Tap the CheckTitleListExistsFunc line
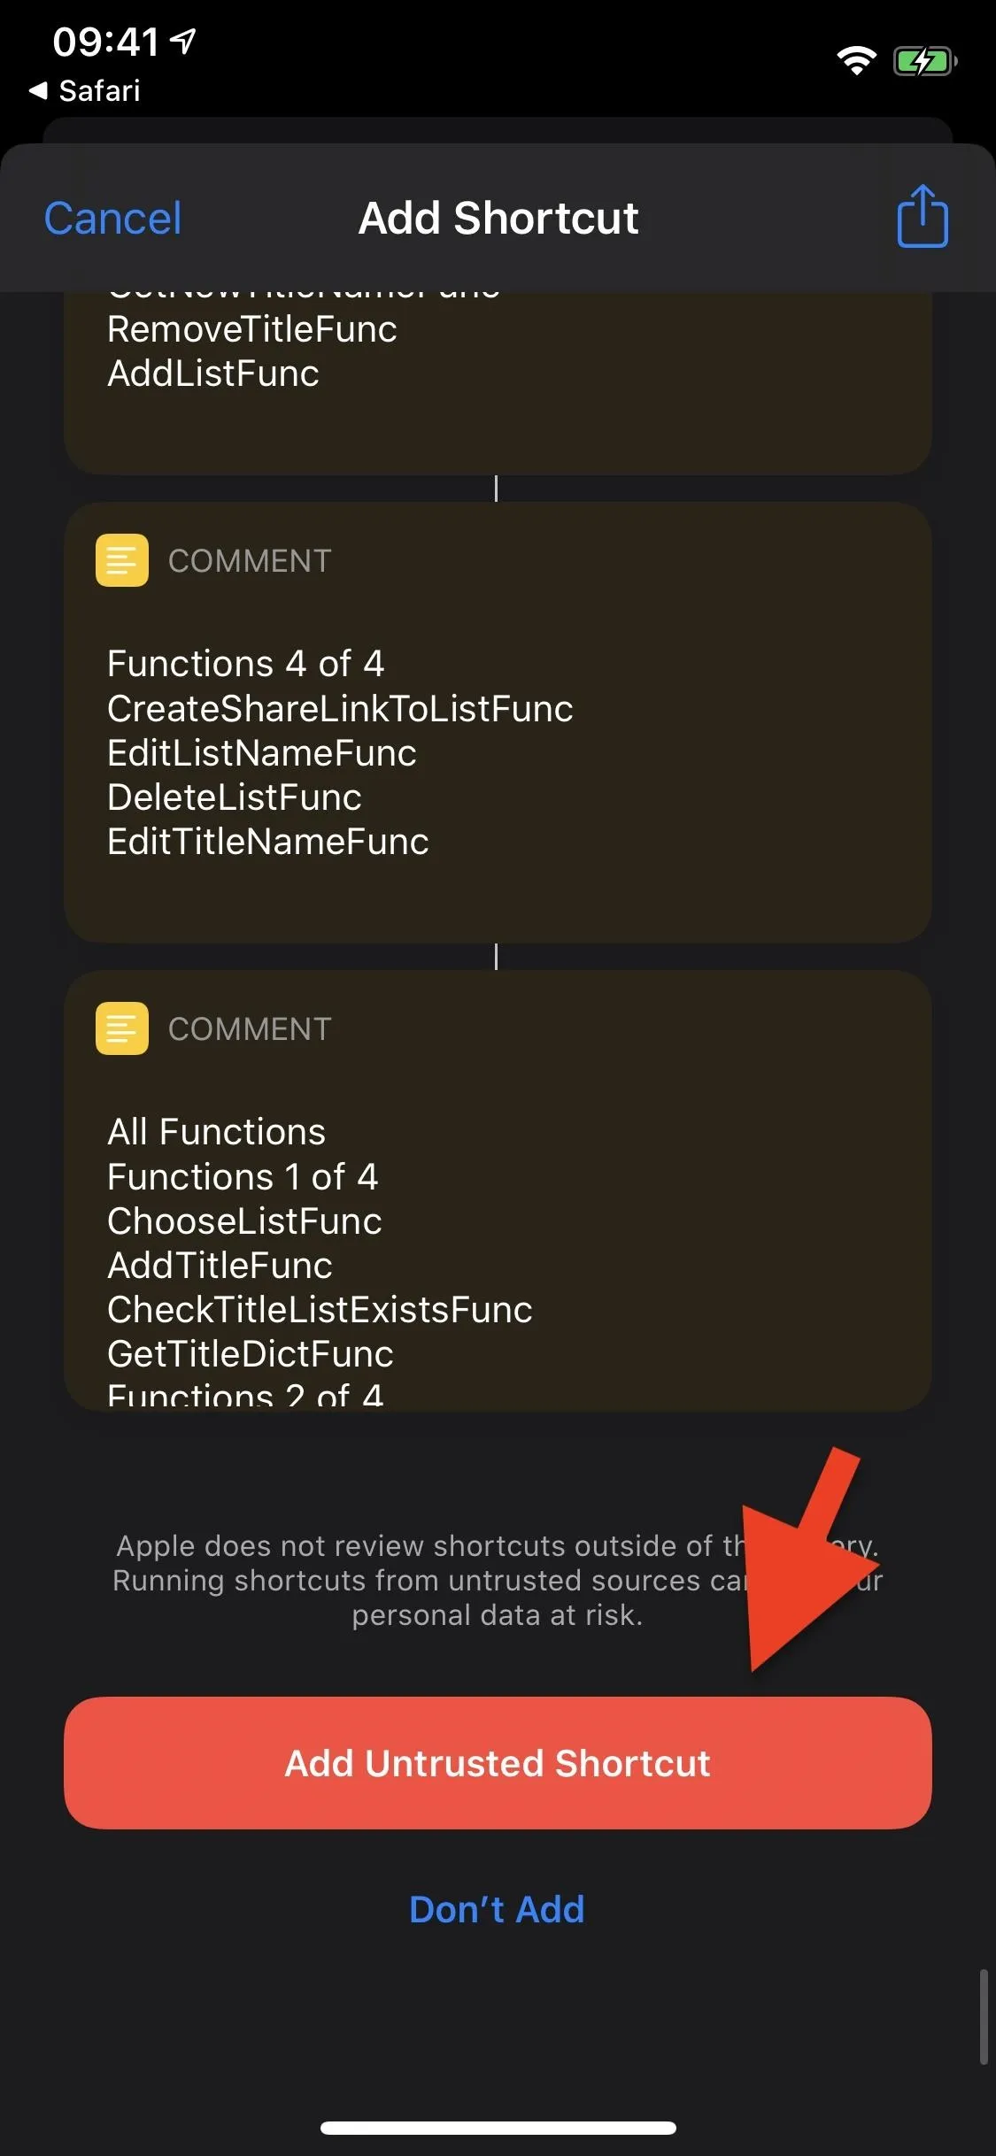Viewport: 996px width, 2156px height. click(x=320, y=1310)
